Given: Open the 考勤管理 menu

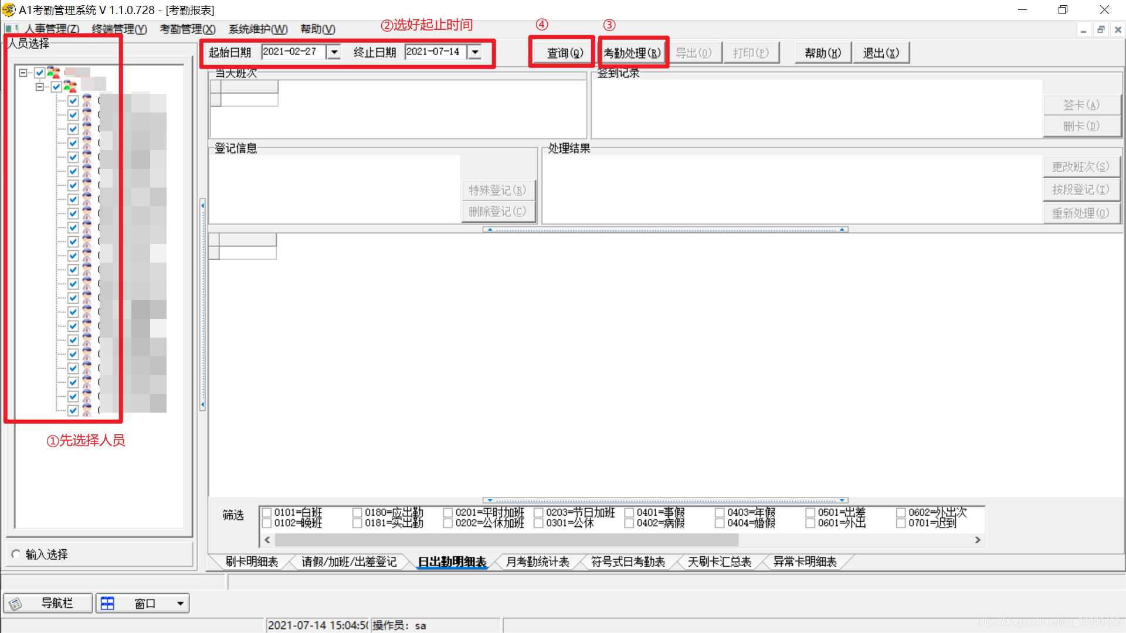Looking at the screenshot, I should [187, 29].
